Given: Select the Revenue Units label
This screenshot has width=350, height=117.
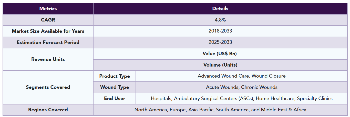Looking at the screenshot, I should tap(48, 59).
